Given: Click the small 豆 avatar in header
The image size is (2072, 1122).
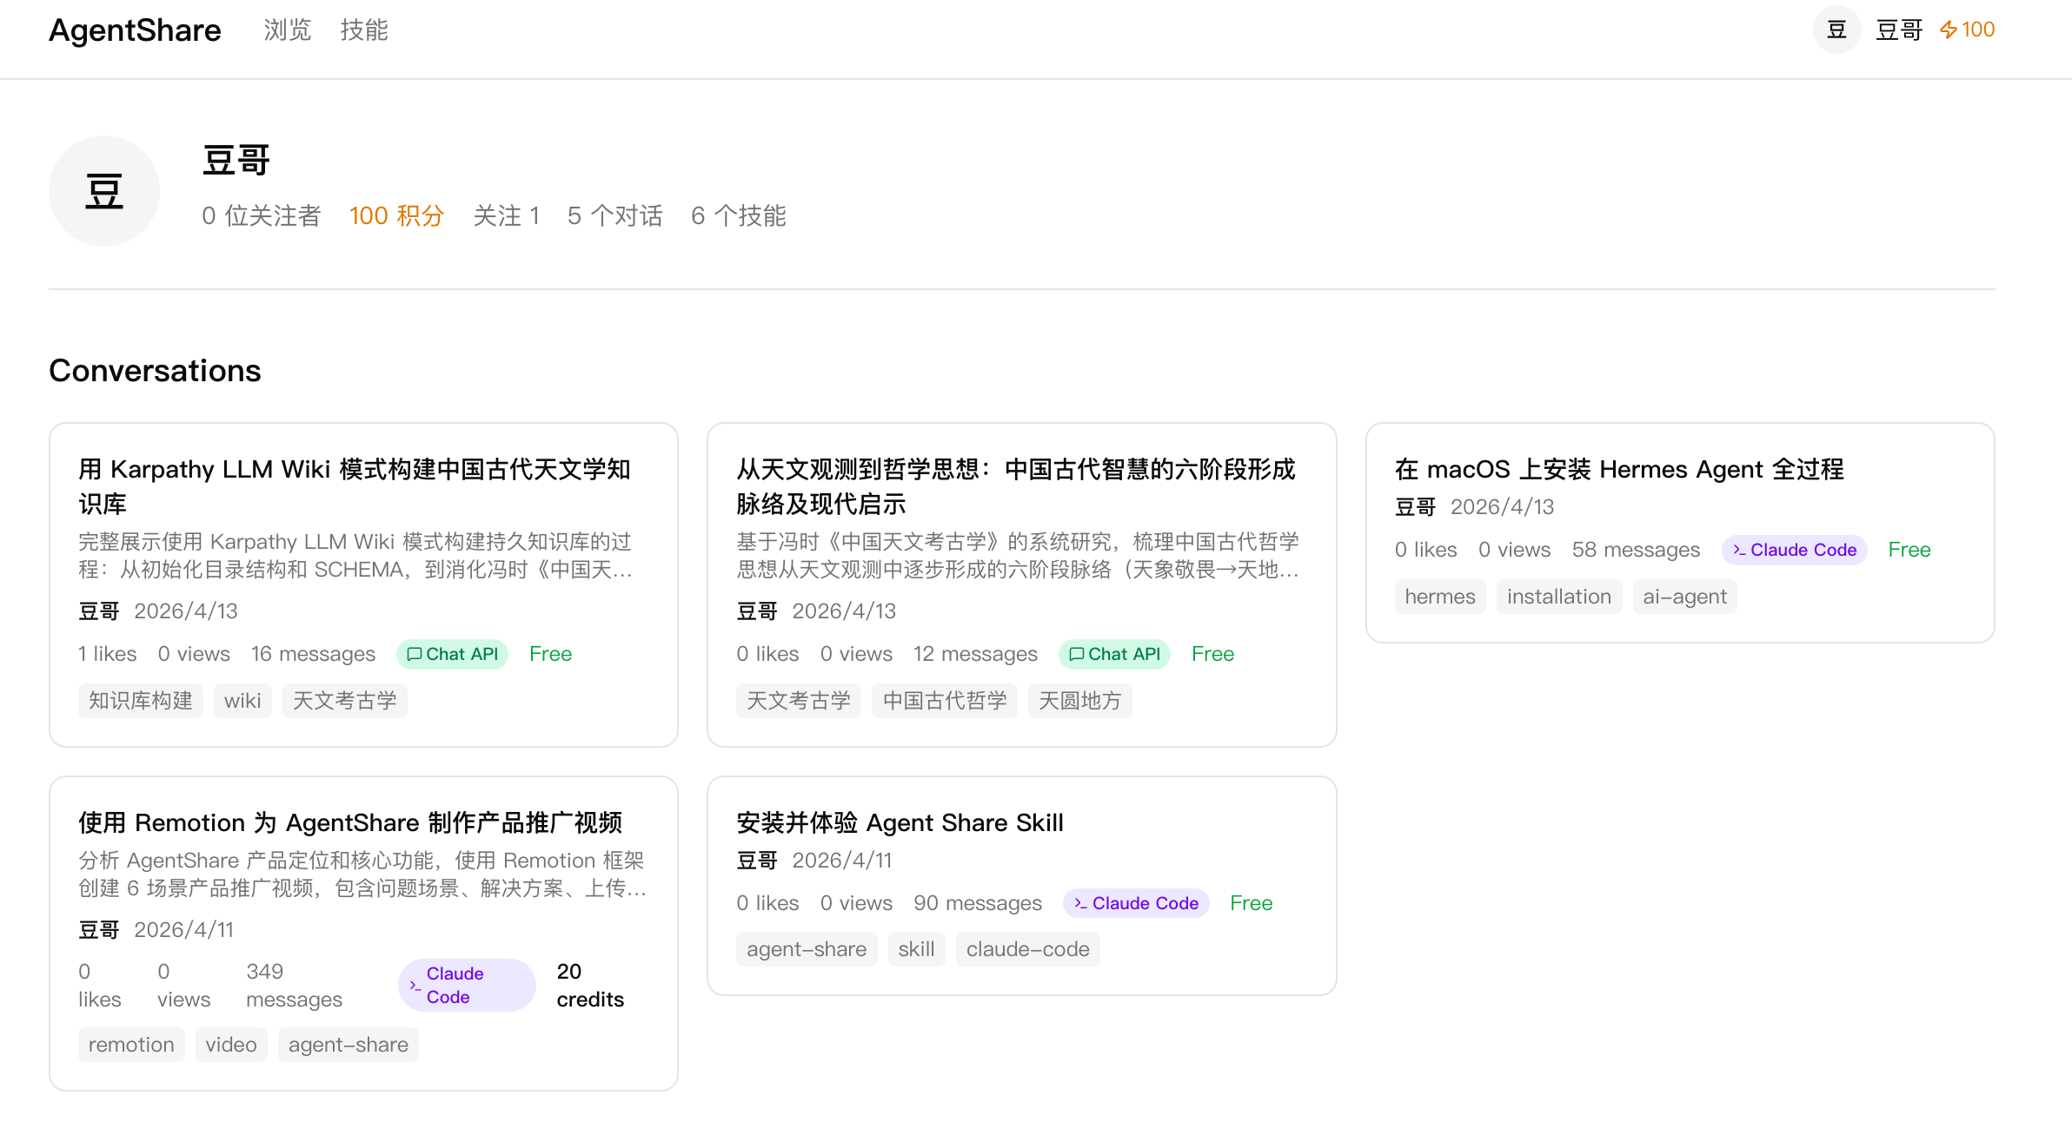Looking at the screenshot, I should 1836,30.
